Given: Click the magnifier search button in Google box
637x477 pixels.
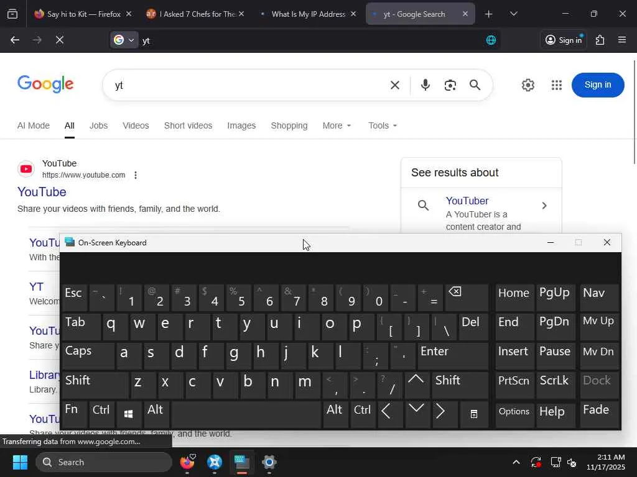Looking at the screenshot, I should [x=475, y=85].
